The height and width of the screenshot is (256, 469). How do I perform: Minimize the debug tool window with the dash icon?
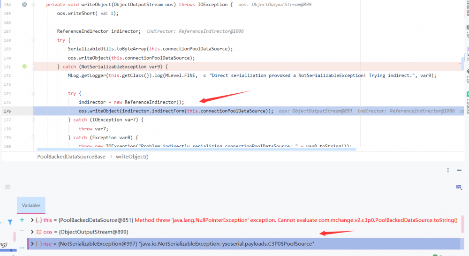tap(459, 170)
